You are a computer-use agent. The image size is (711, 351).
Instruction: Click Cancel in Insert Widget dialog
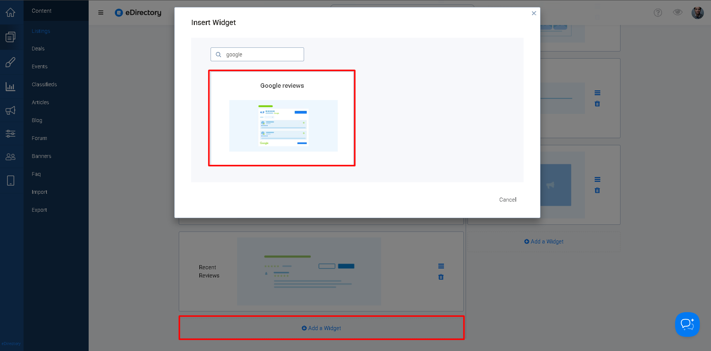[508, 200]
